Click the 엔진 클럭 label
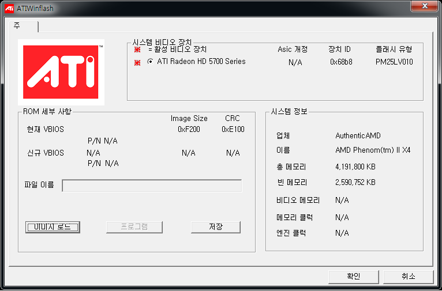Screen dimensions: 442x291 (x=291, y=233)
